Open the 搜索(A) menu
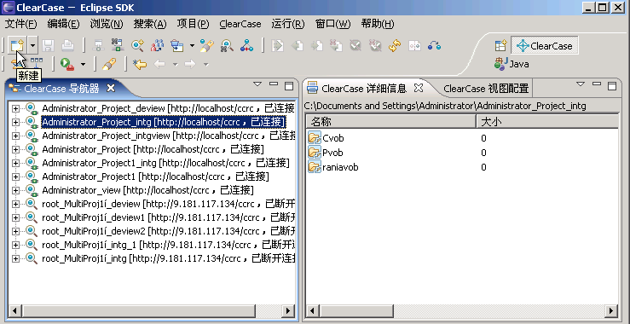Viewport: 630px width, 324px height. [x=150, y=24]
